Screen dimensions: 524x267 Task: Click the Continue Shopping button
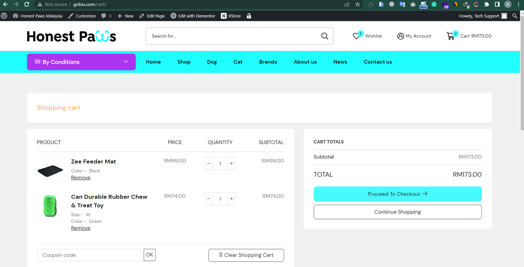coord(398,212)
